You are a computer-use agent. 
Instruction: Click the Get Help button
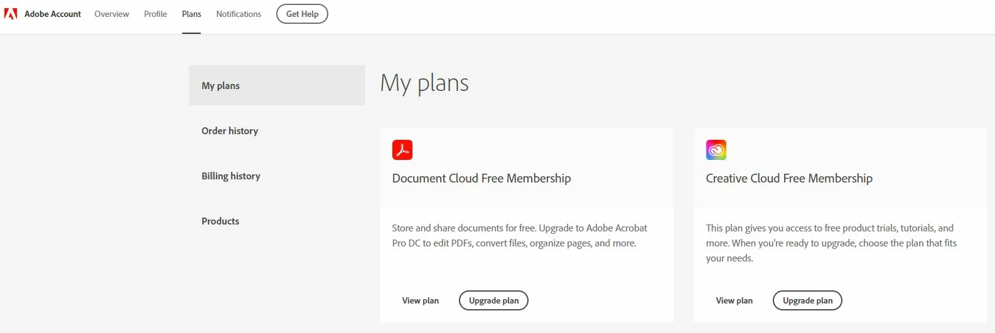302,14
